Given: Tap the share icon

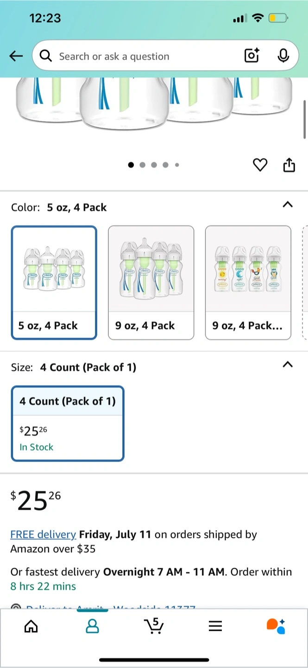Looking at the screenshot, I should click(x=289, y=165).
